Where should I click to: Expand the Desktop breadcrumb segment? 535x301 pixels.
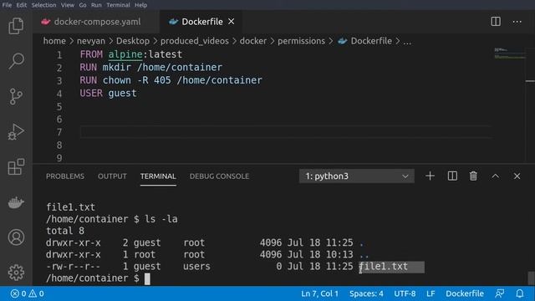coord(133,41)
